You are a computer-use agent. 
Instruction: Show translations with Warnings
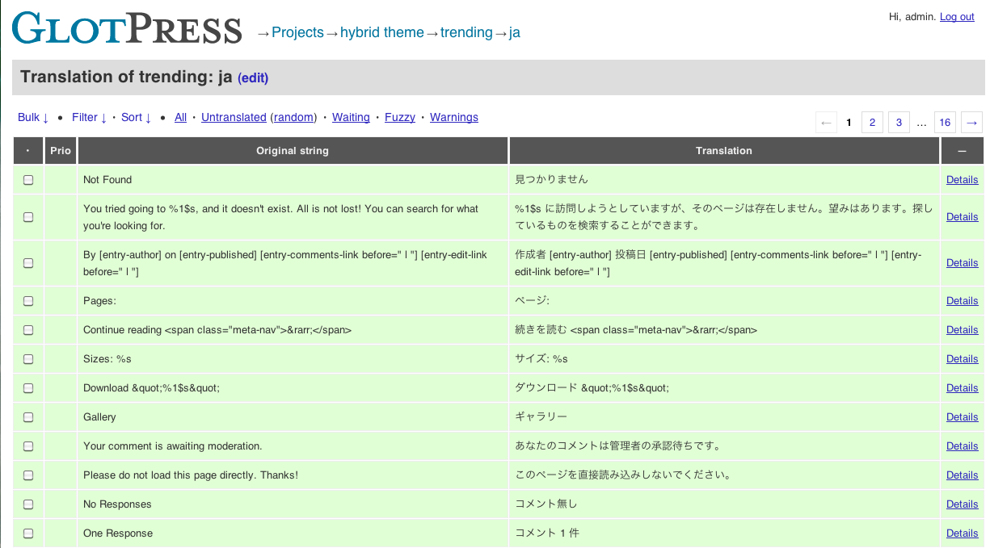[454, 117]
